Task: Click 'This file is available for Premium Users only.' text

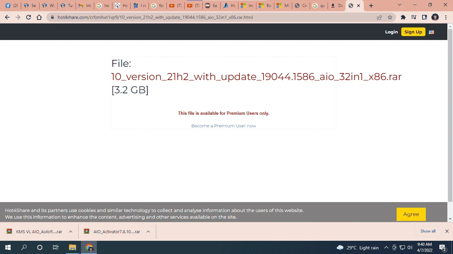Action: point(224,113)
